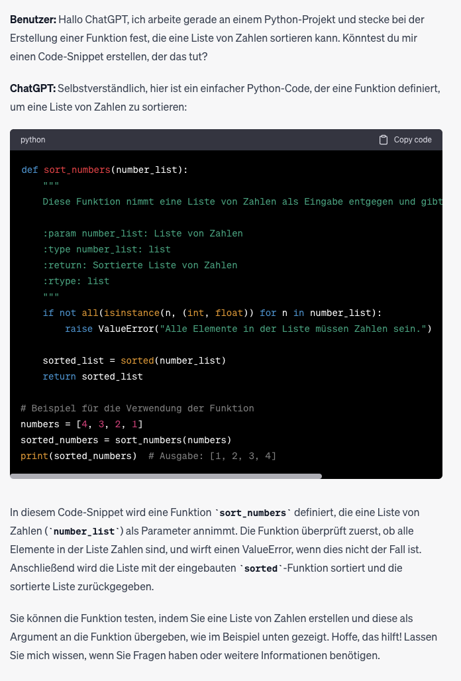Click the 'Benutzer:' speaker label
This screenshot has width=461, height=681.
(33, 20)
